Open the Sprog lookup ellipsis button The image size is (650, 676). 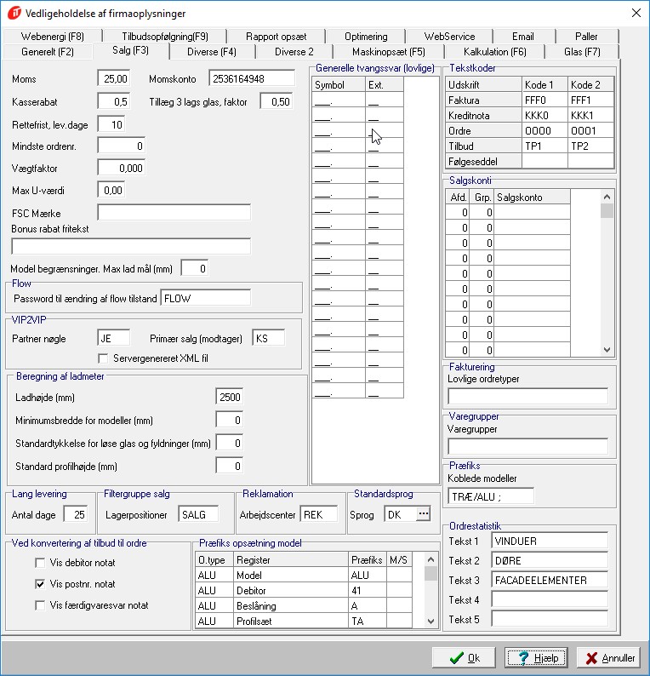coord(424,514)
